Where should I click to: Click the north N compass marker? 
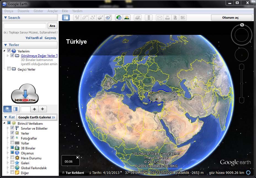[242, 25]
